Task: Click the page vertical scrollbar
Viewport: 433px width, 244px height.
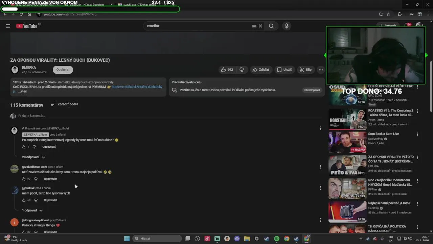Action: coord(431,86)
